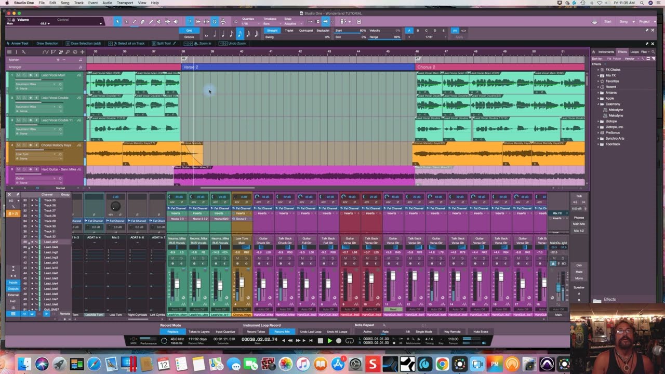Open Finder from the dock

pyautogui.click(x=24, y=364)
